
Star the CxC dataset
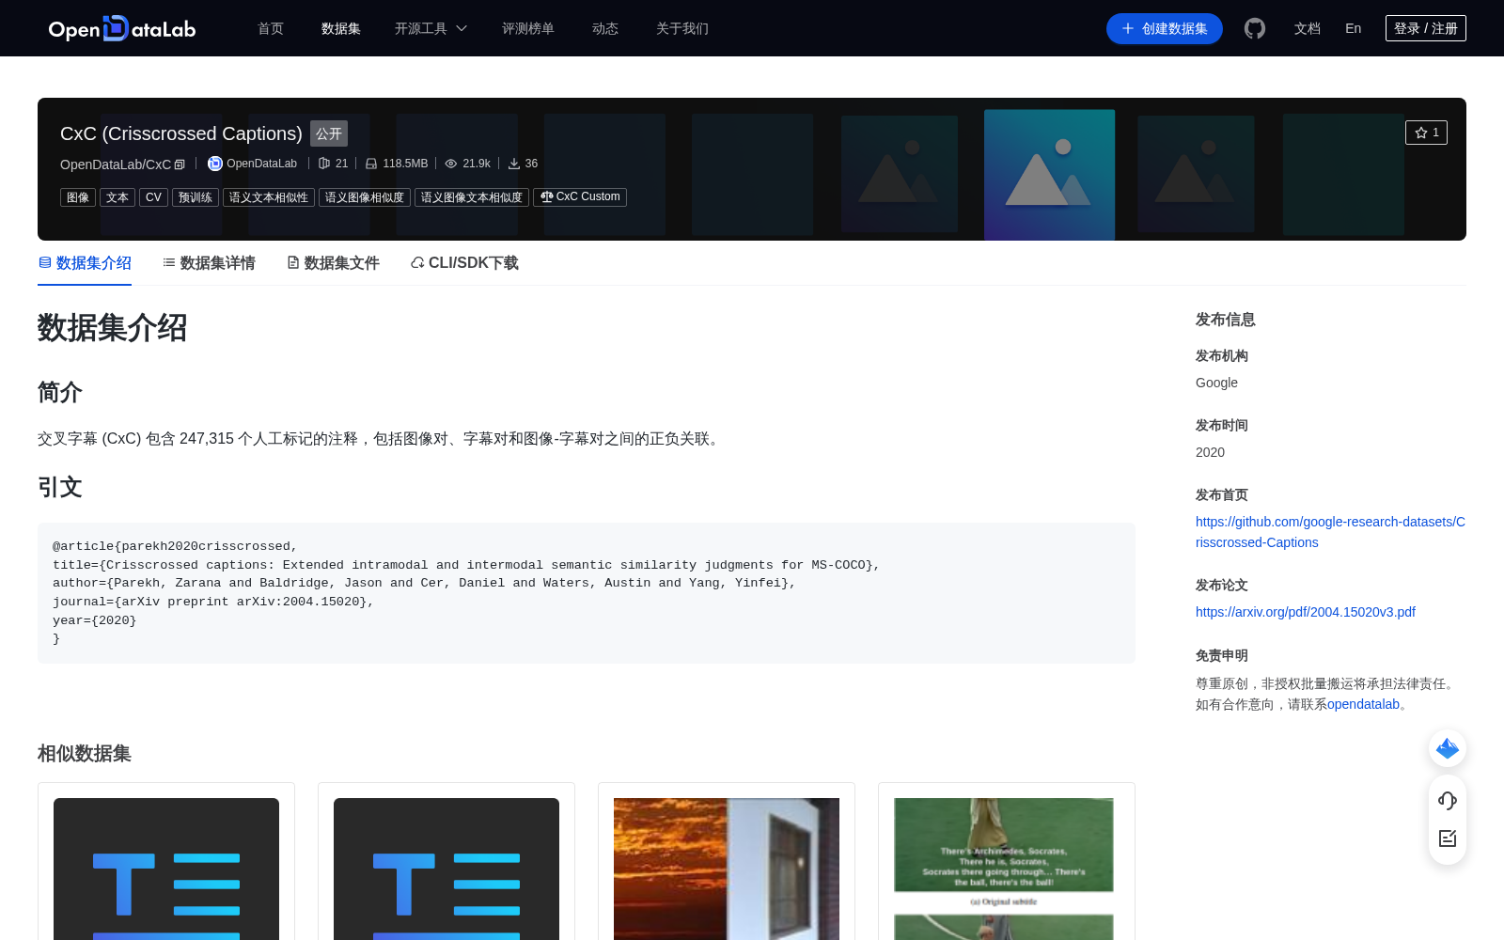(x=1426, y=133)
